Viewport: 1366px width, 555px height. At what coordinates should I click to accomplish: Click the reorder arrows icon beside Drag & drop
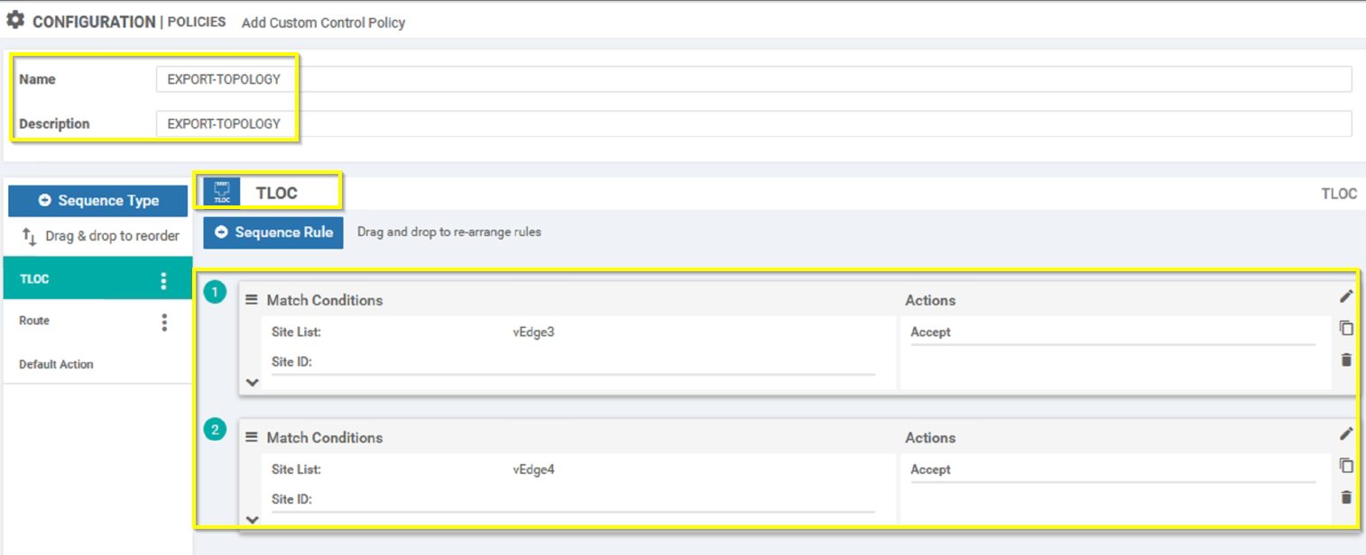pyautogui.click(x=29, y=237)
